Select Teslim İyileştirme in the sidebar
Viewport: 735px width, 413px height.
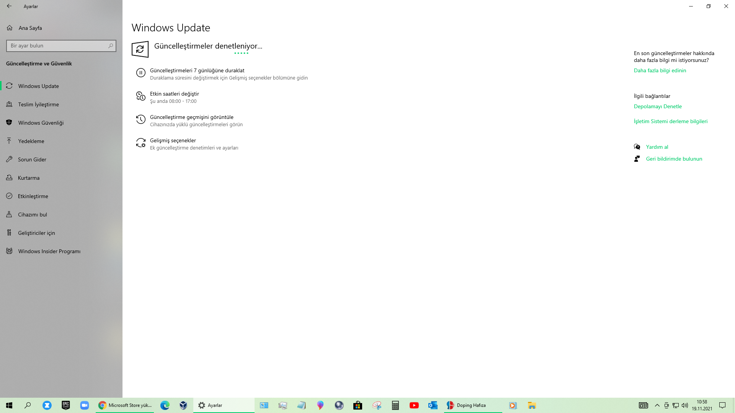[x=38, y=104]
